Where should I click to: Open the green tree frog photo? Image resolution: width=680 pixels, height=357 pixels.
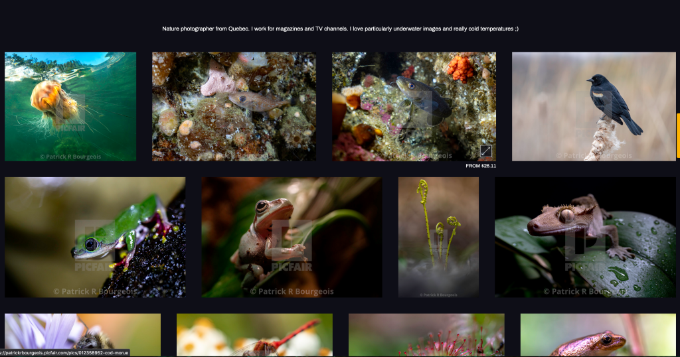(95, 237)
